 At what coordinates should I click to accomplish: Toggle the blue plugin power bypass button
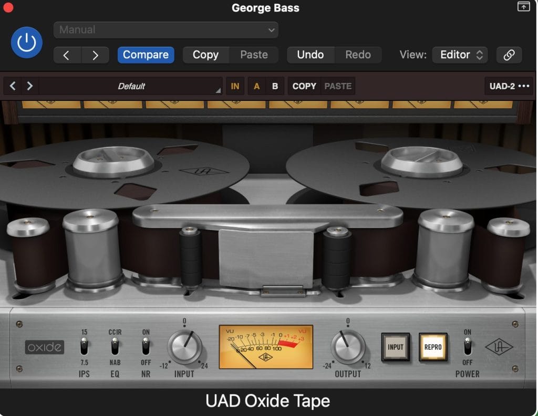coord(26,43)
